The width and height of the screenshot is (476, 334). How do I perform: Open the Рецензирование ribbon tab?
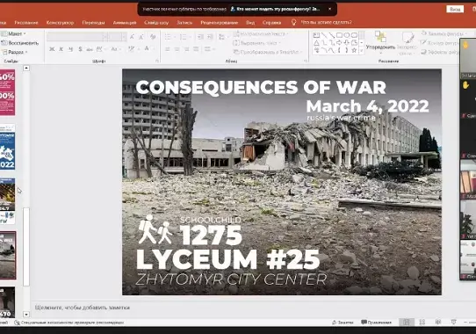219,23
